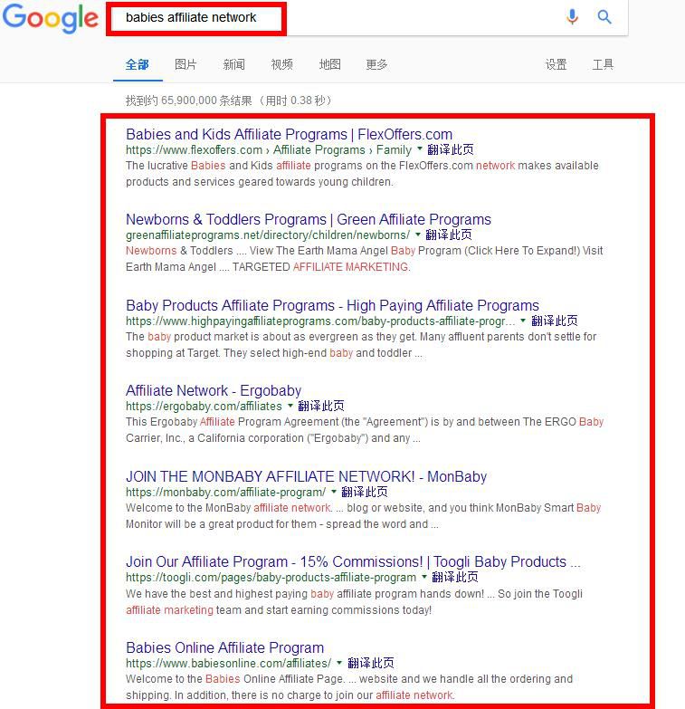Open Babies and Kids Affiliate Programs FlexOffers result
Viewport: 685px width, 709px height.
(x=289, y=134)
